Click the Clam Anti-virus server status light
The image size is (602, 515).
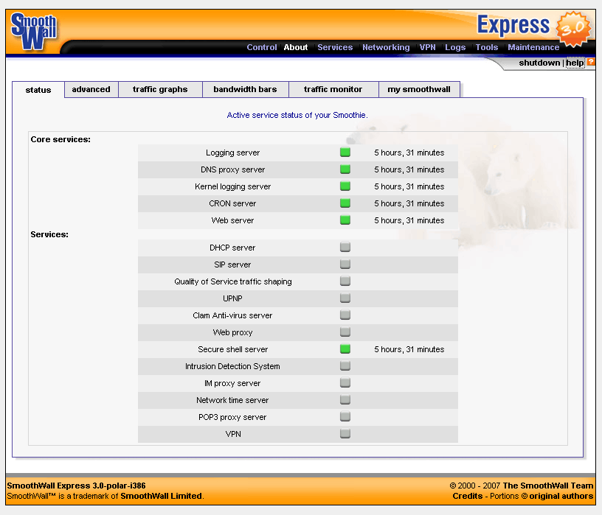(345, 315)
